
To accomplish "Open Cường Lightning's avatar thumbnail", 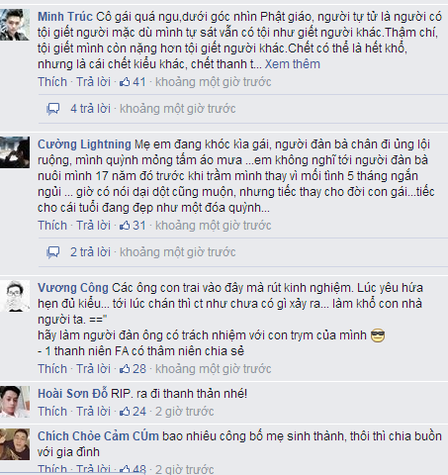I will click(x=15, y=152).
